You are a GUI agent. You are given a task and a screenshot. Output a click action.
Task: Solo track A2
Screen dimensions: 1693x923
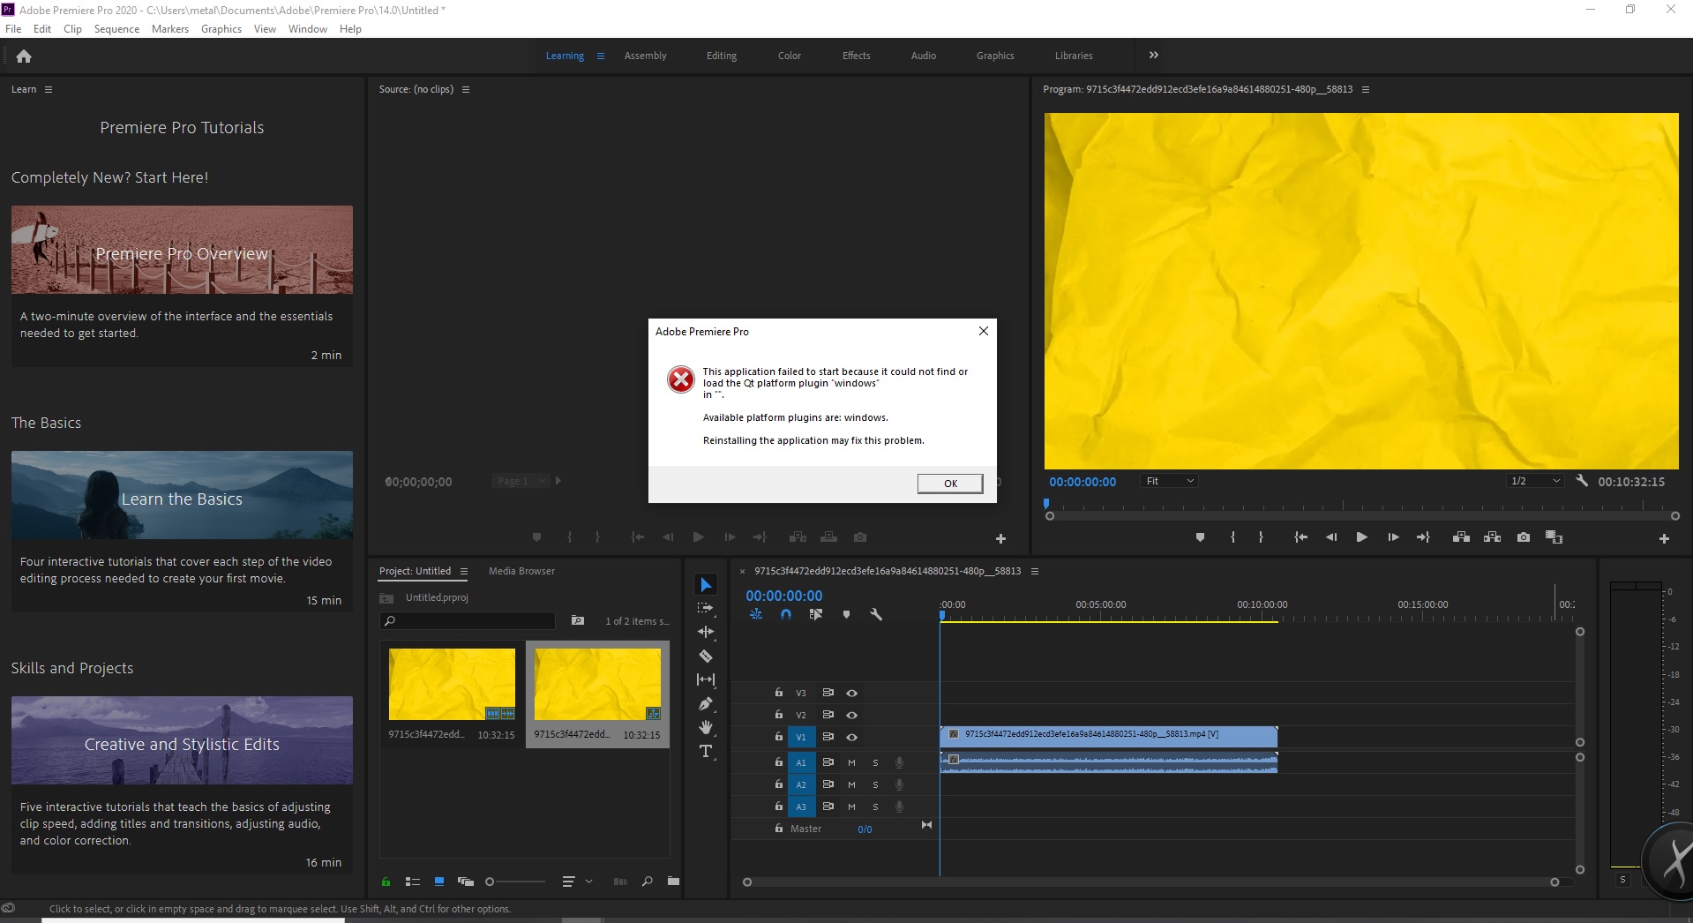[875, 784]
